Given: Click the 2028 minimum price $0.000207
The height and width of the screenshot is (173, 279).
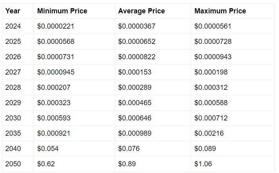Looking at the screenshot, I should (x=54, y=87).
